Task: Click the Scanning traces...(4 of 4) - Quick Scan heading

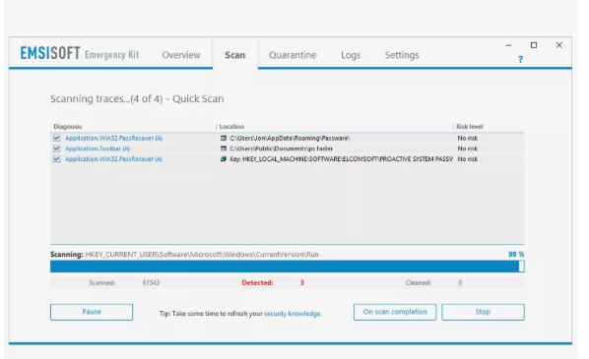Action: [x=137, y=98]
